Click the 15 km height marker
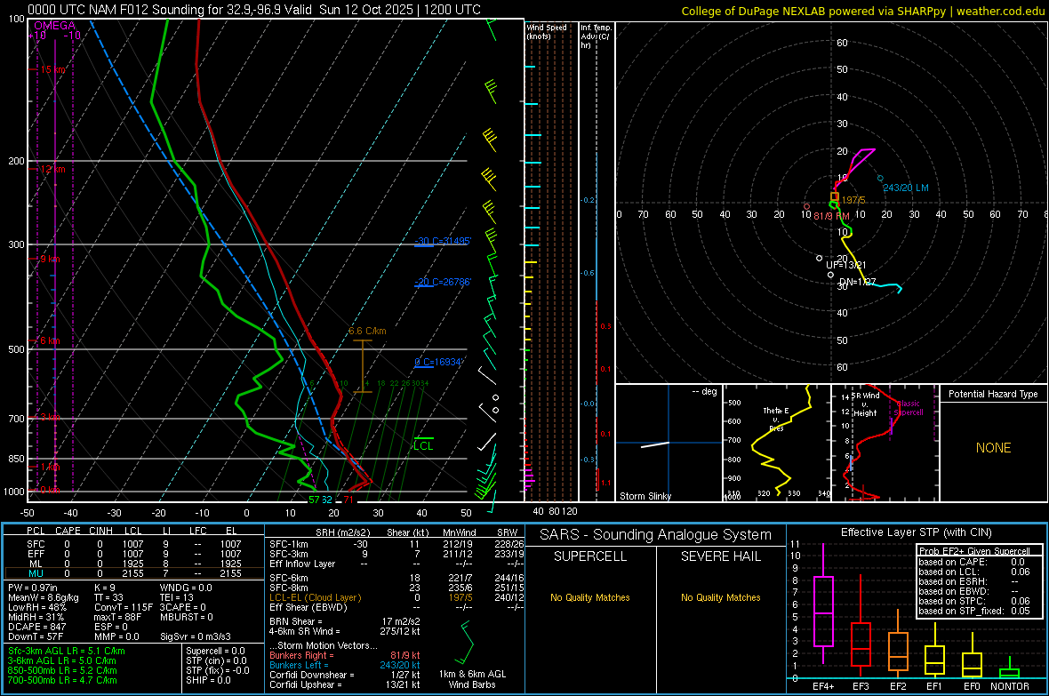Screen dimensions: 1049x696 52,69
